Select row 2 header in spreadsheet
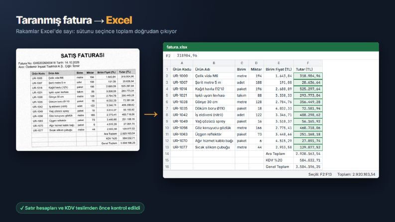395x222 pixels. (167, 76)
